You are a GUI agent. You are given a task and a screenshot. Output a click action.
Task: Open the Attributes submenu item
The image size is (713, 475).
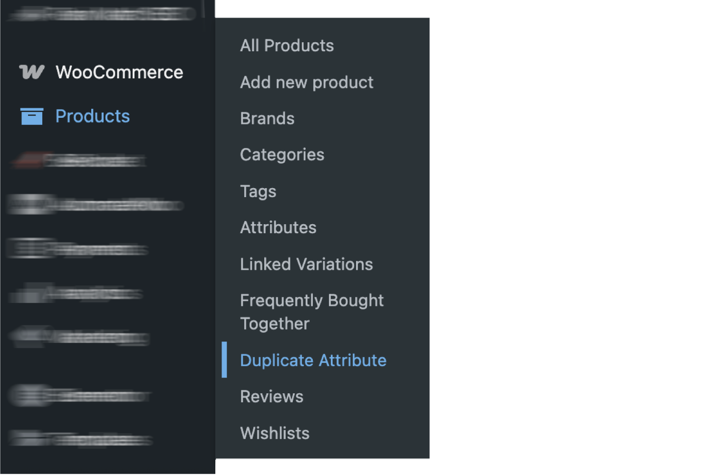tap(278, 228)
